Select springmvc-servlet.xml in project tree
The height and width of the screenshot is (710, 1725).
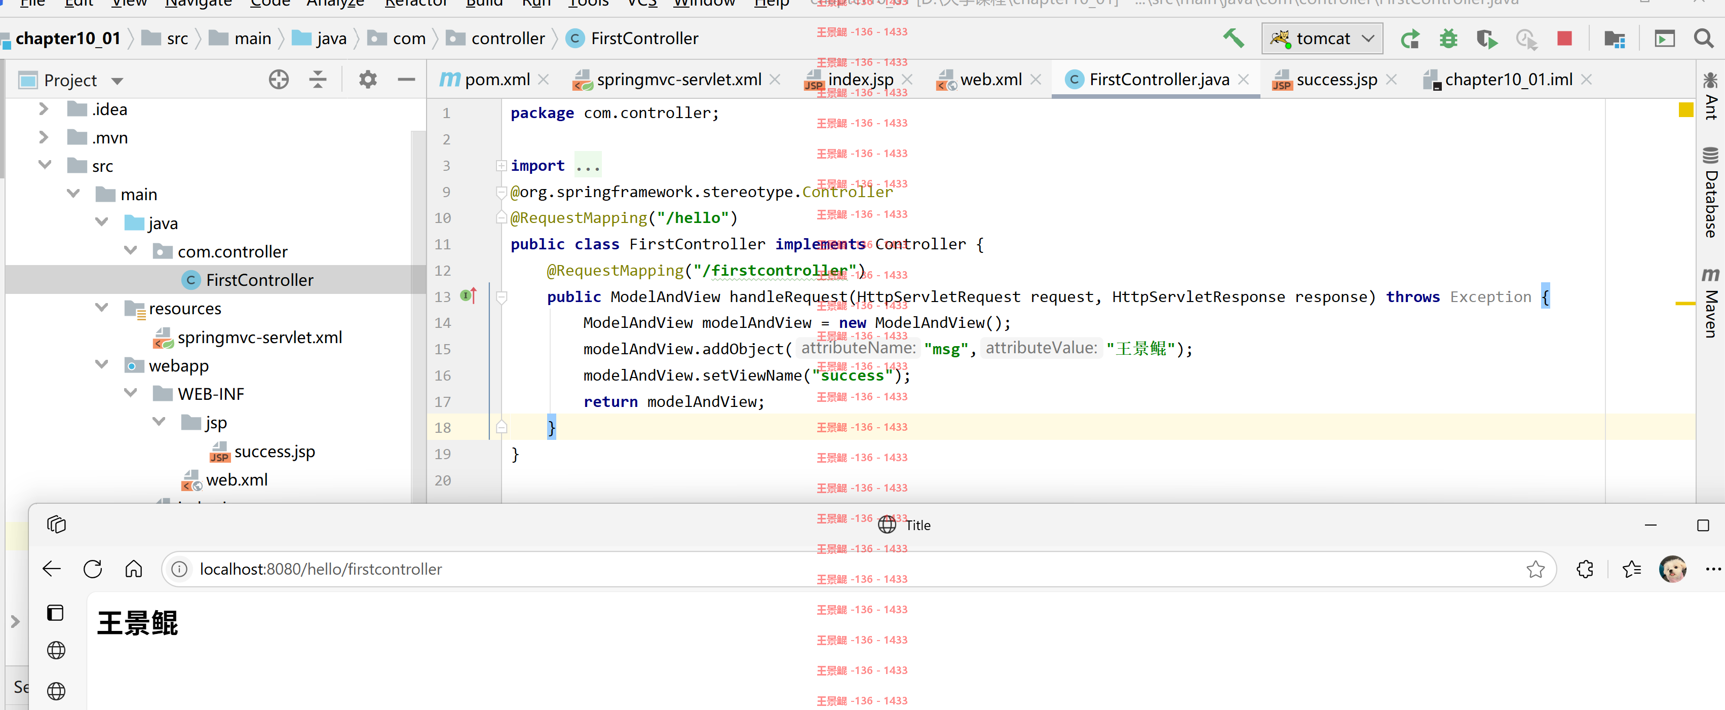point(259,337)
